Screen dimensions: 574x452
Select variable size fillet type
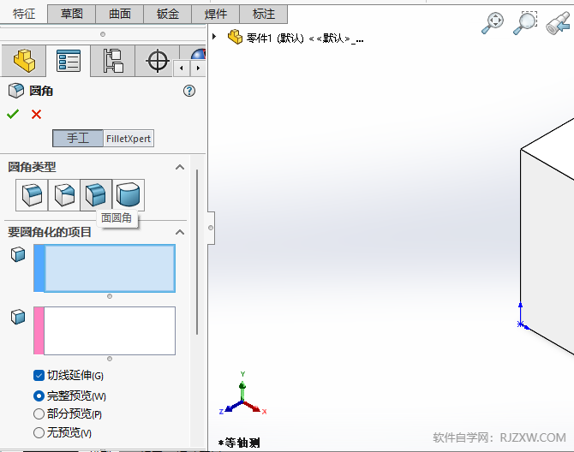coord(64,195)
